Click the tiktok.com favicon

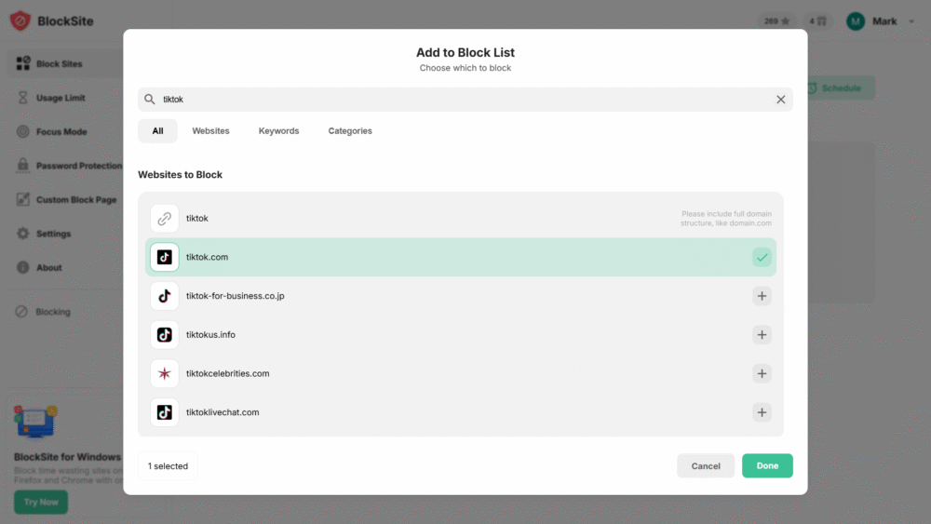165,257
